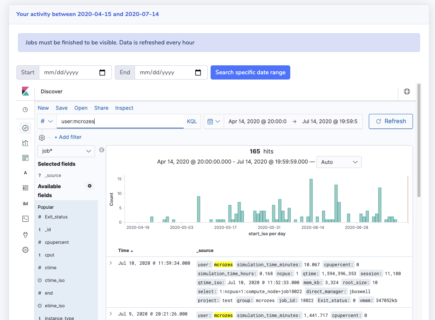Open Management gear icon in sidebar
This screenshot has height=320, width=435.
coord(25,250)
